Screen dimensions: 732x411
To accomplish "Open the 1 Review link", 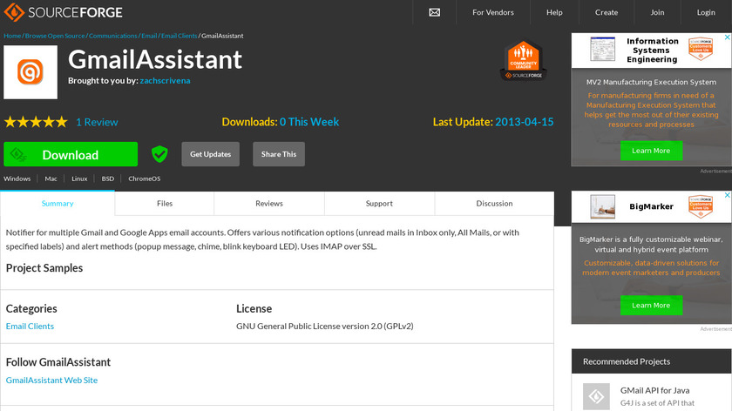I will pos(97,122).
